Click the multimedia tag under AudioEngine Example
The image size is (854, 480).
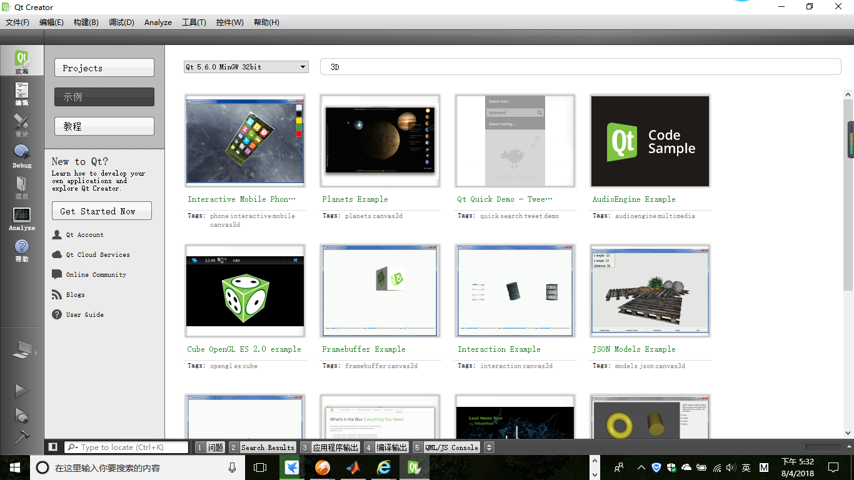coord(676,216)
